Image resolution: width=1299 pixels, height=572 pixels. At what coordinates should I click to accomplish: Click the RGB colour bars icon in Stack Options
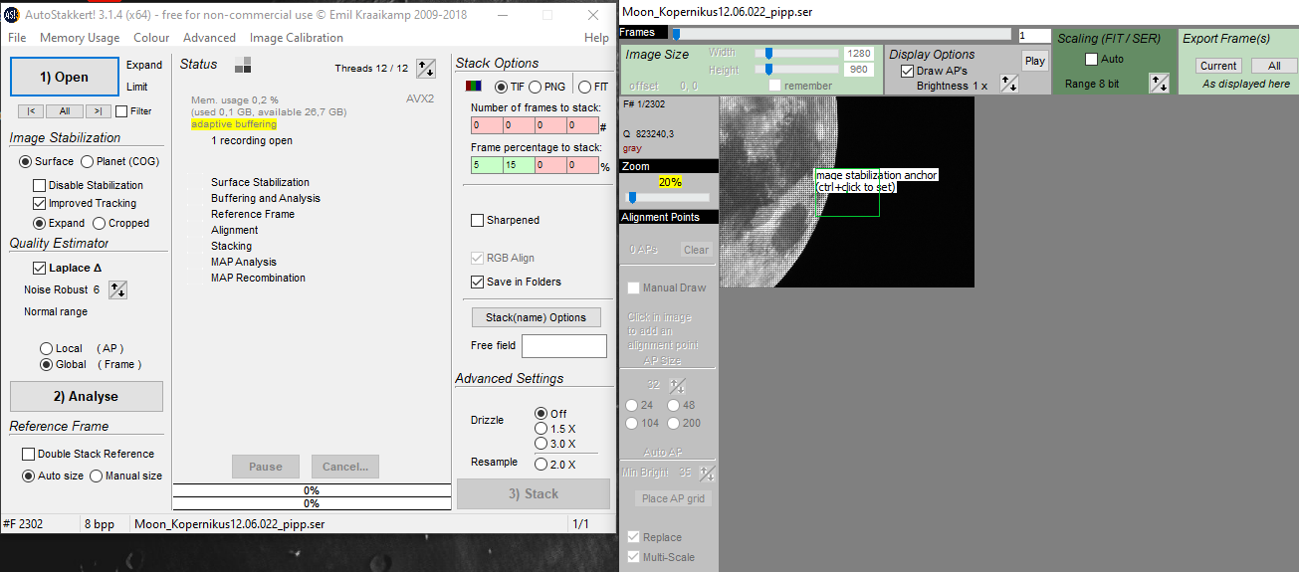474,87
